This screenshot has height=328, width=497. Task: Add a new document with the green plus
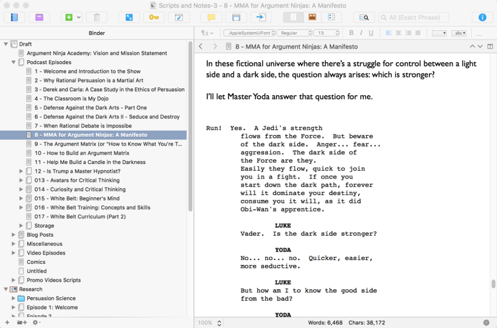pyautogui.click(x=69, y=17)
